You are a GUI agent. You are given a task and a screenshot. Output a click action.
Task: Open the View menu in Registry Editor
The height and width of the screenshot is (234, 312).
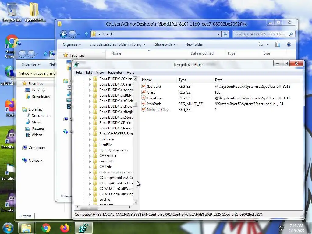(100, 73)
